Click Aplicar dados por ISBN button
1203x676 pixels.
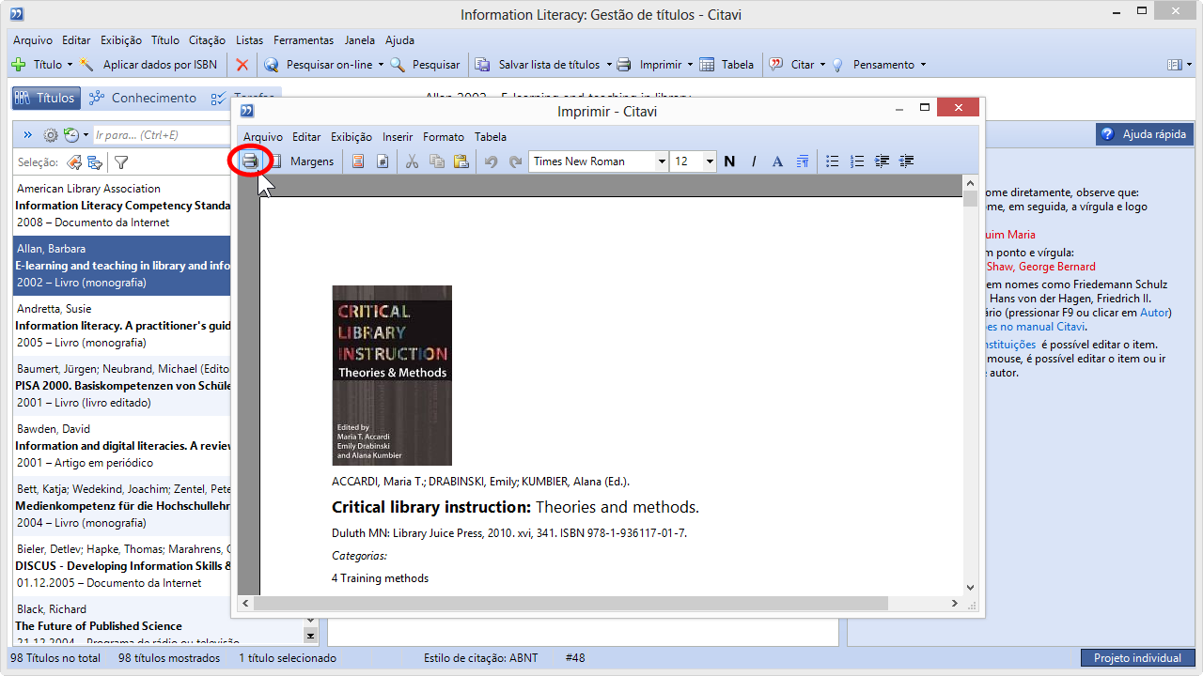click(149, 65)
